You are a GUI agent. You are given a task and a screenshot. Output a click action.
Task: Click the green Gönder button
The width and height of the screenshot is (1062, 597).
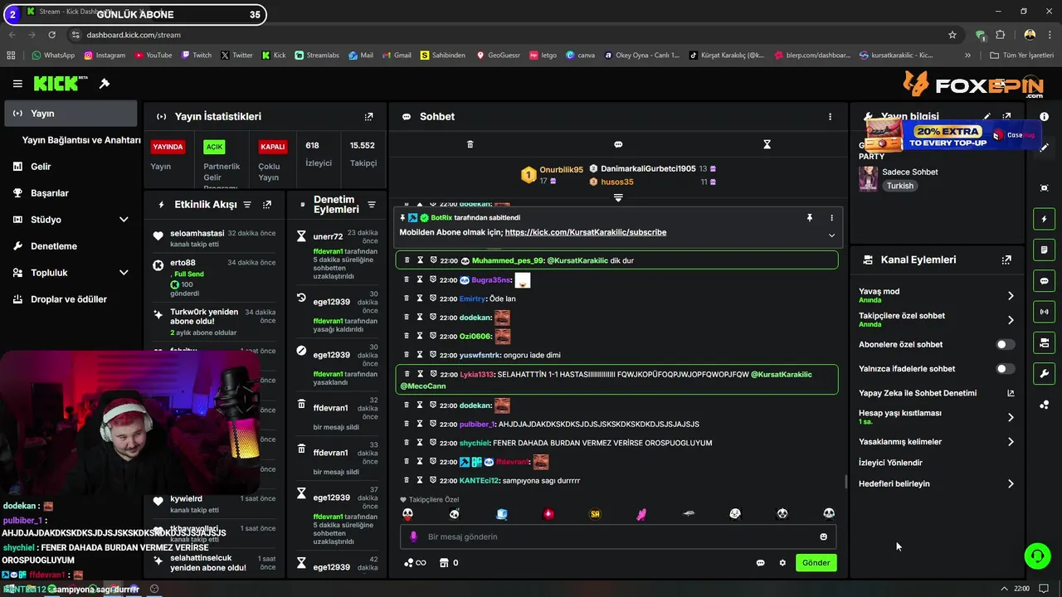click(816, 563)
